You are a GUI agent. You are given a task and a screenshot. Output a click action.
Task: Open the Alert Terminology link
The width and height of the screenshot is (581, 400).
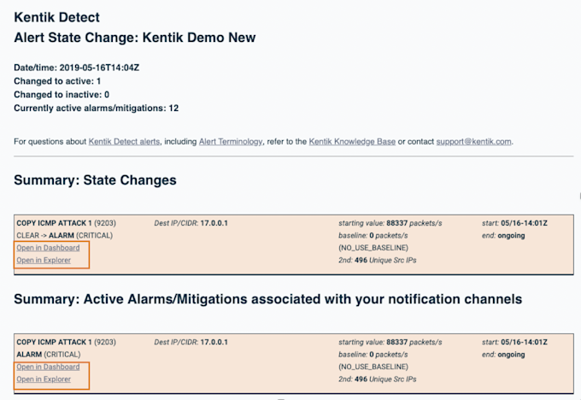(231, 142)
